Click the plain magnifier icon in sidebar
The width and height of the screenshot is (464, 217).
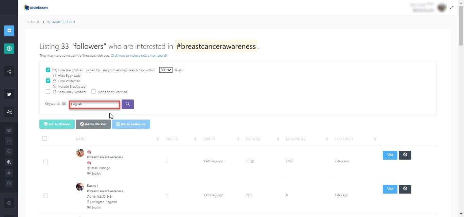click(9, 151)
